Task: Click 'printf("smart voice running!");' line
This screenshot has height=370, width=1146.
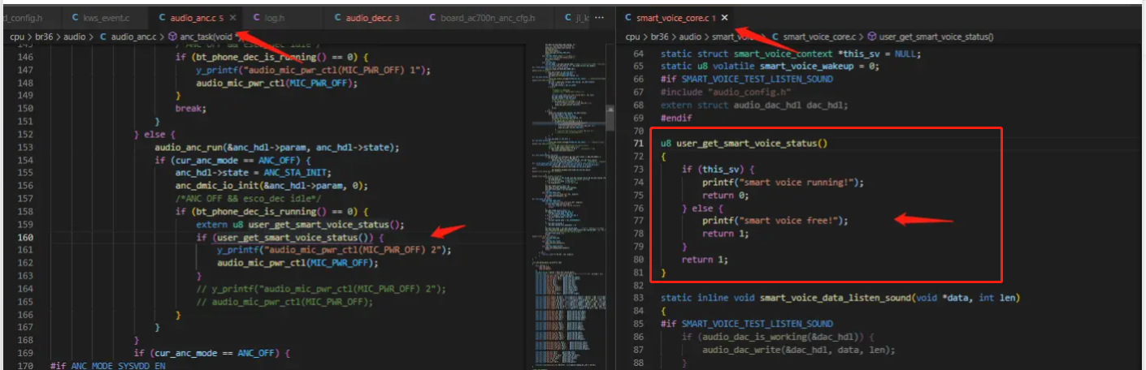Action: [x=784, y=182]
